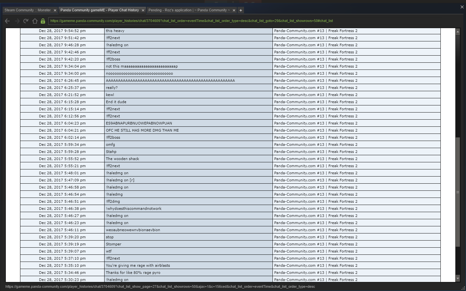Click the scrollbar up arrow

coord(458,32)
